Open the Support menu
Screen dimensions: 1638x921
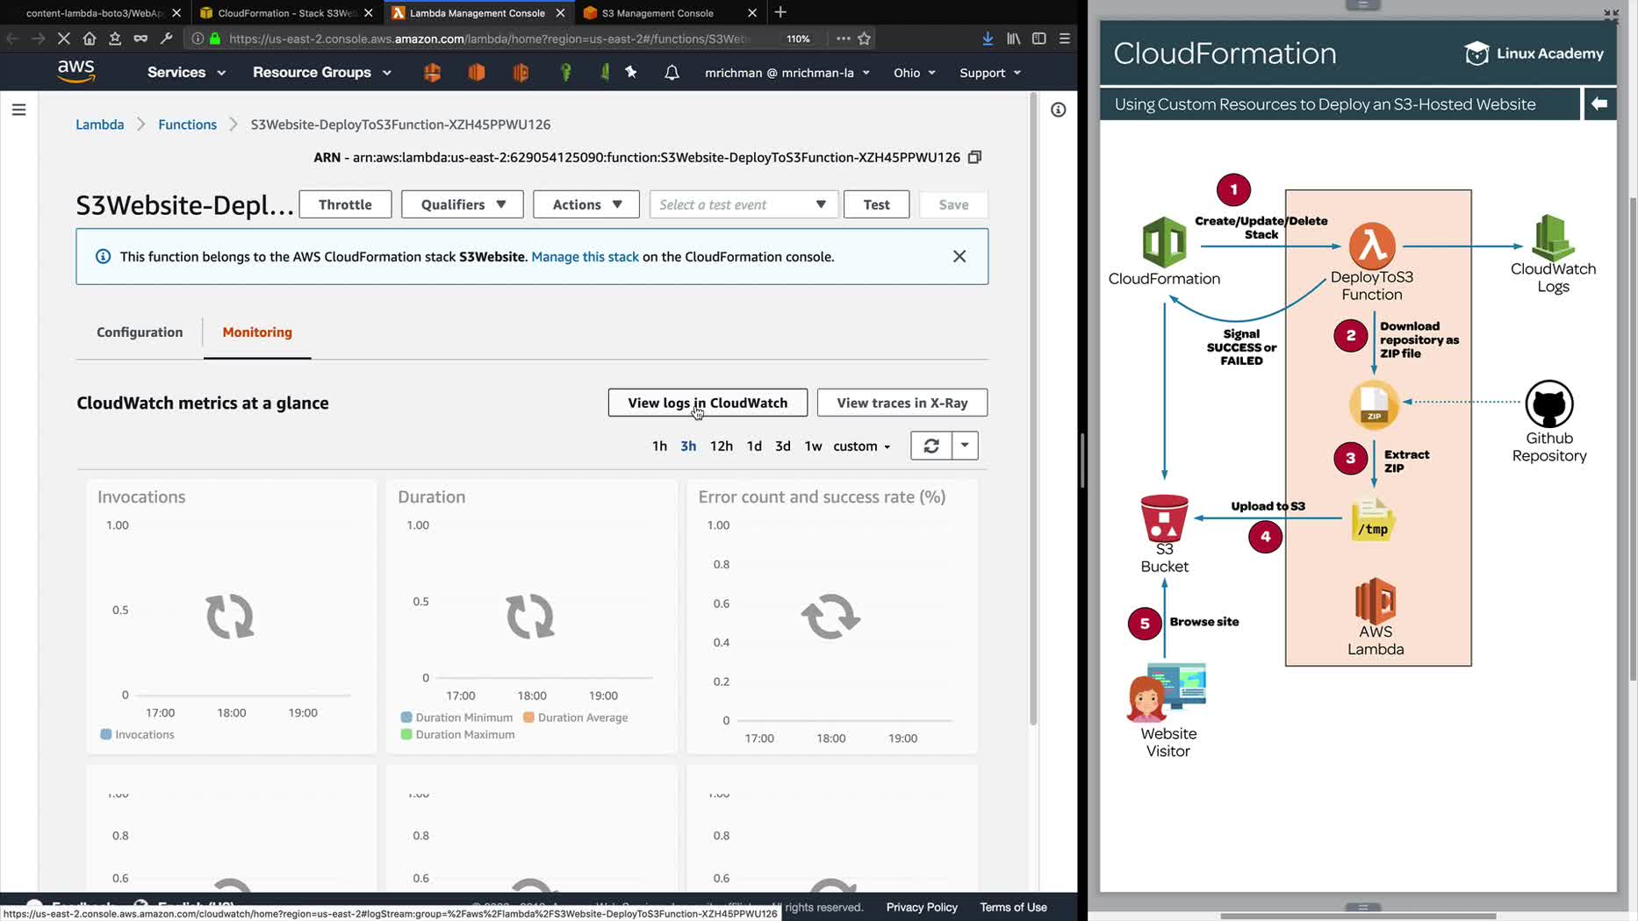(x=990, y=73)
